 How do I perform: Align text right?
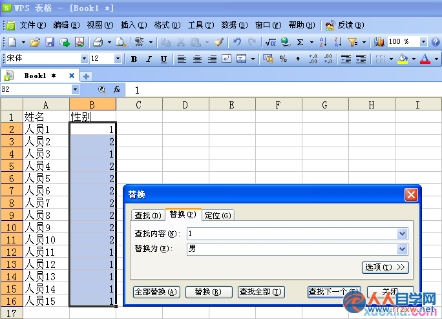pyautogui.click(x=212, y=59)
